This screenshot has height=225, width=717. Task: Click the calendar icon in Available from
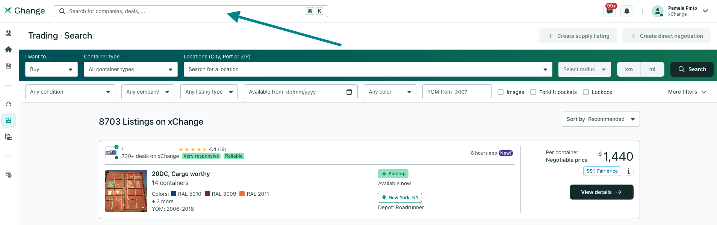[349, 92]
